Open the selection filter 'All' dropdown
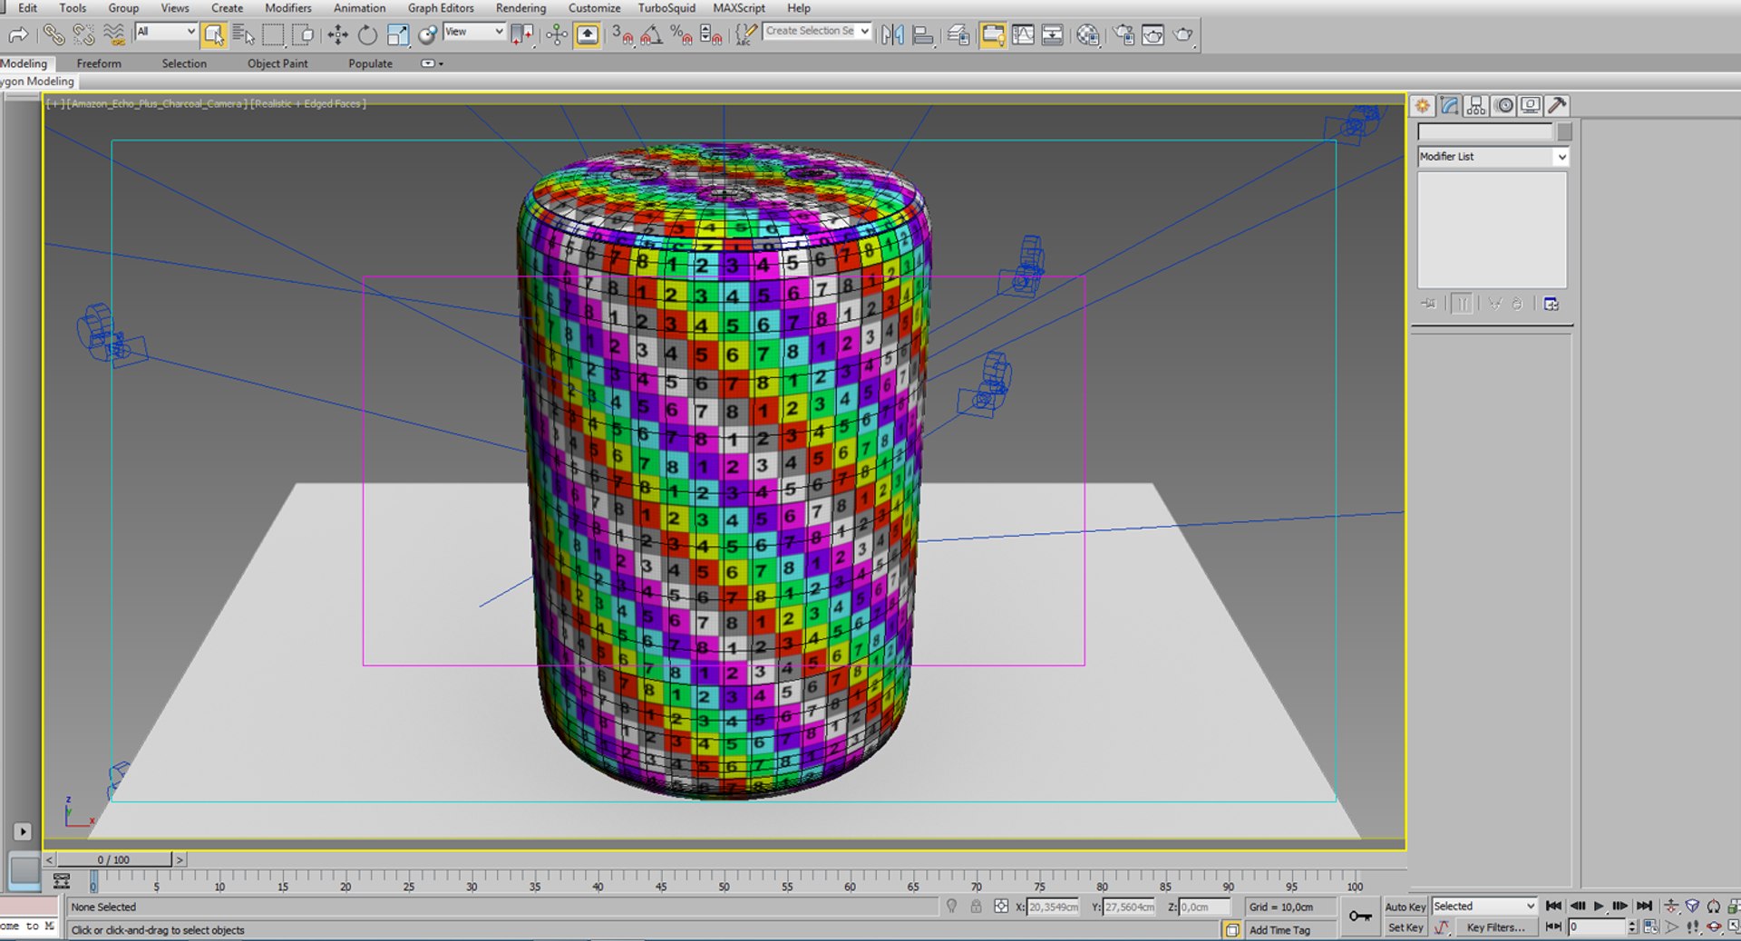This screenshot has height=941, width=1741. point(166,32)
